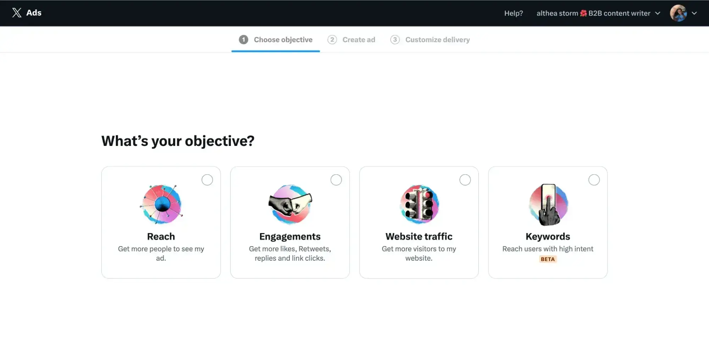Viewport: 709px width, 339px height.
Task: Click the BETA badge under Keywords
Action: coord(547,259)
